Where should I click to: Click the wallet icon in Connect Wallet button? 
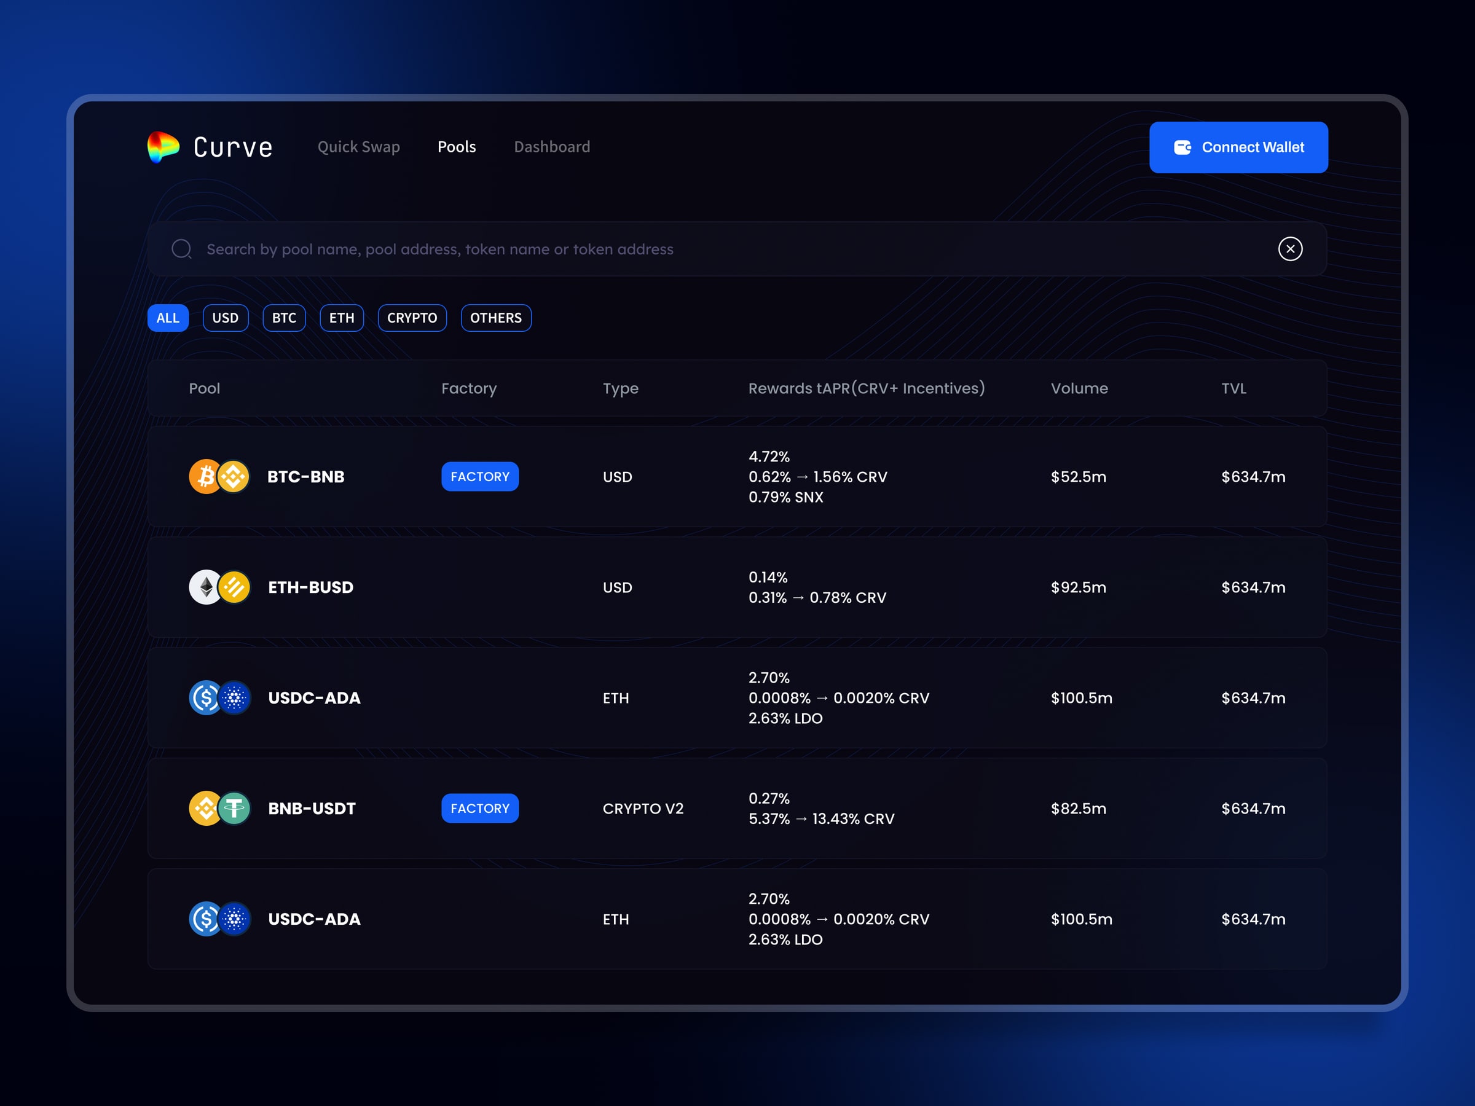tap(1182, 147)
